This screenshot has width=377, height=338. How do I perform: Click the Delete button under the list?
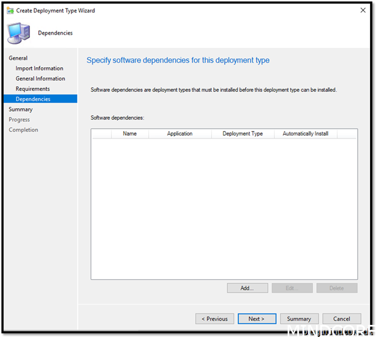pos(337,288)
